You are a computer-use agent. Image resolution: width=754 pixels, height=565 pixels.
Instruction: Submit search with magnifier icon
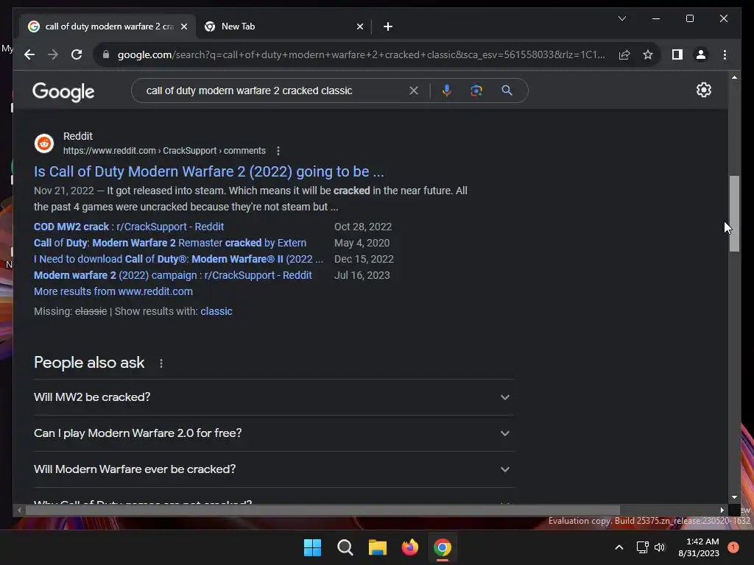(x=507, y=90)
